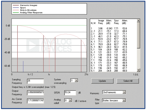Click the Analog Filter Response legend entry
Viewport: 146px width, 110px height.
click(x=27, y=13)
